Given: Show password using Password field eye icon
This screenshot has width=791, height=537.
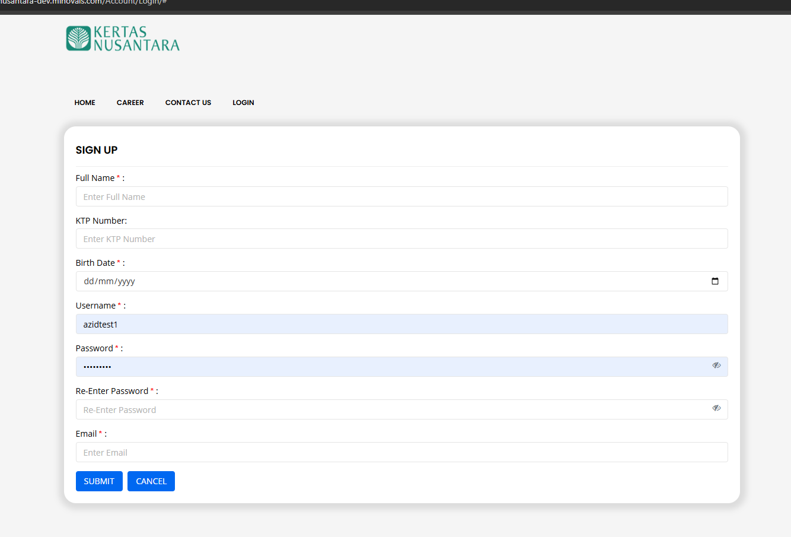Looking at the screenshot, I should (x=716, y=366).
